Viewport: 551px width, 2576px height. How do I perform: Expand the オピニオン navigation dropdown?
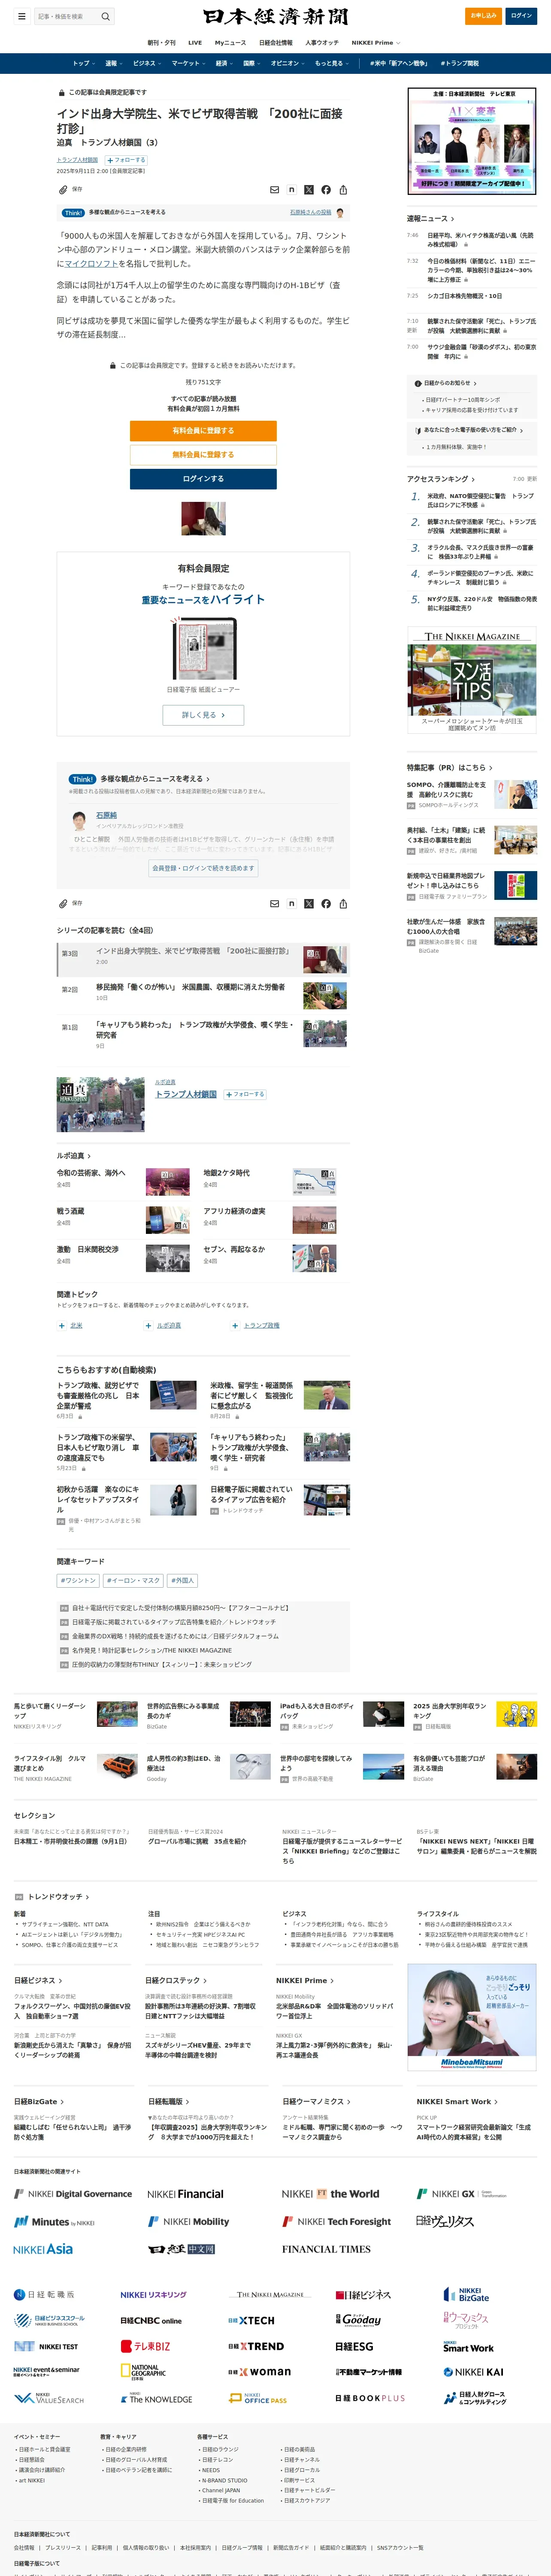(289, 63)
